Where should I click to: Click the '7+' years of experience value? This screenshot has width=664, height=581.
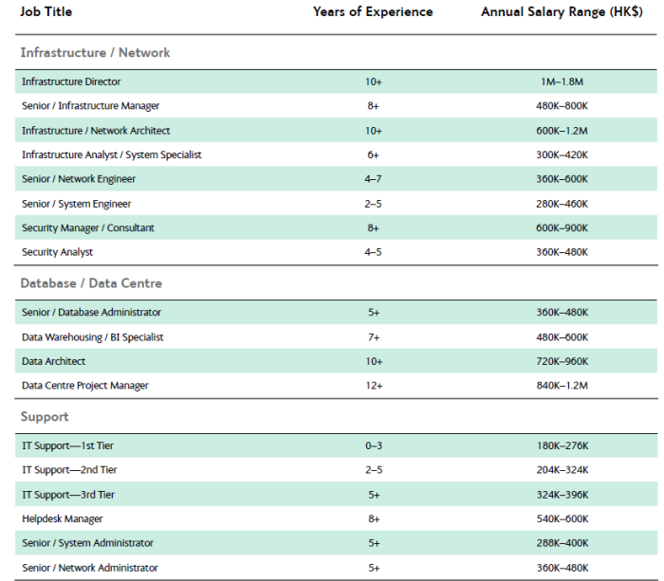point(374,337)
